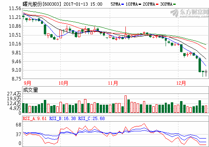The image size is (209, 147).
Task: Click the 30PMA legend label
Action: pyautogui.click(x=166, y=4)
